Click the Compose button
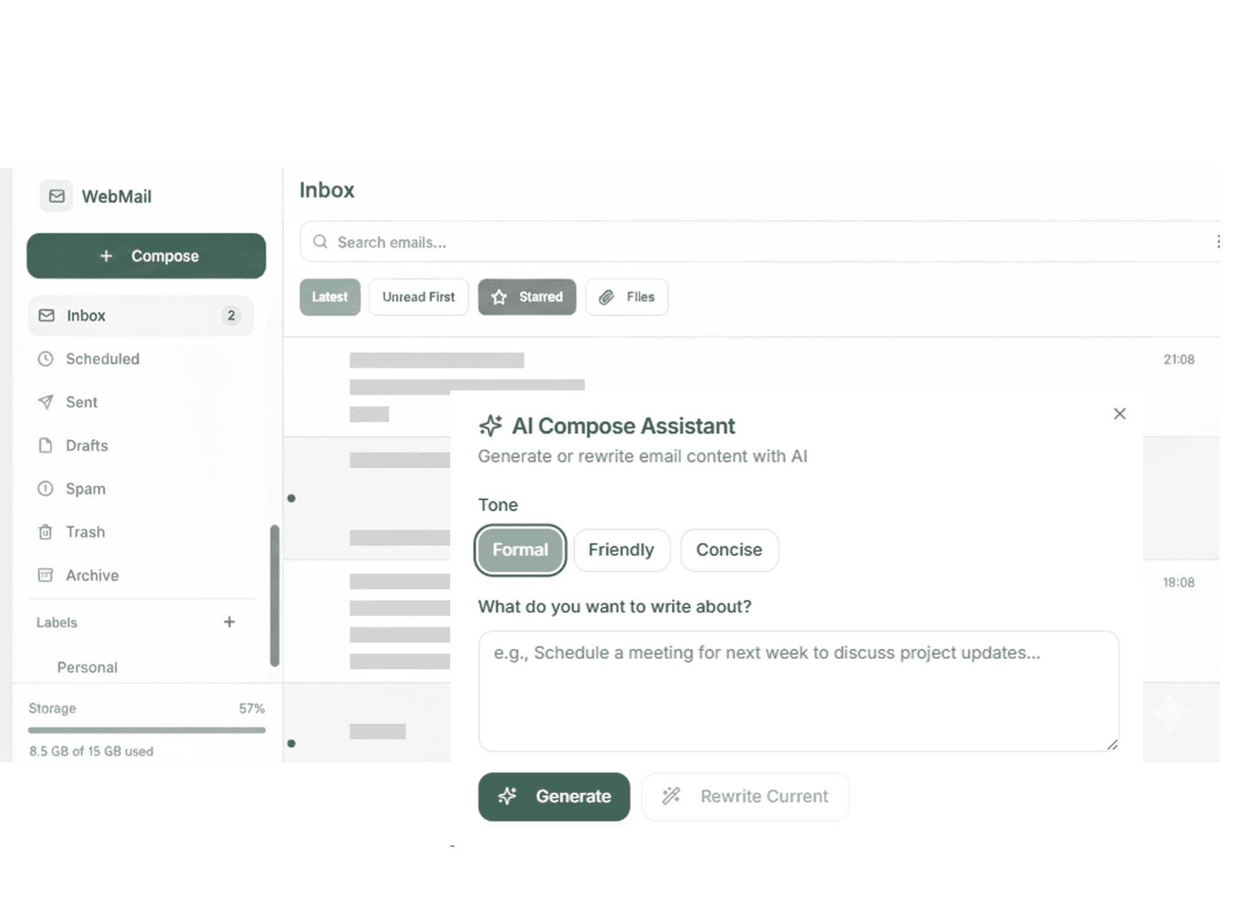 click(146, 256)
